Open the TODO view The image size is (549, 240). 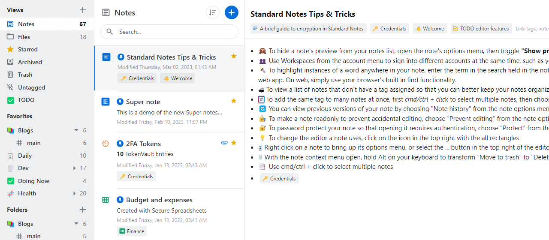click(47, 100)
